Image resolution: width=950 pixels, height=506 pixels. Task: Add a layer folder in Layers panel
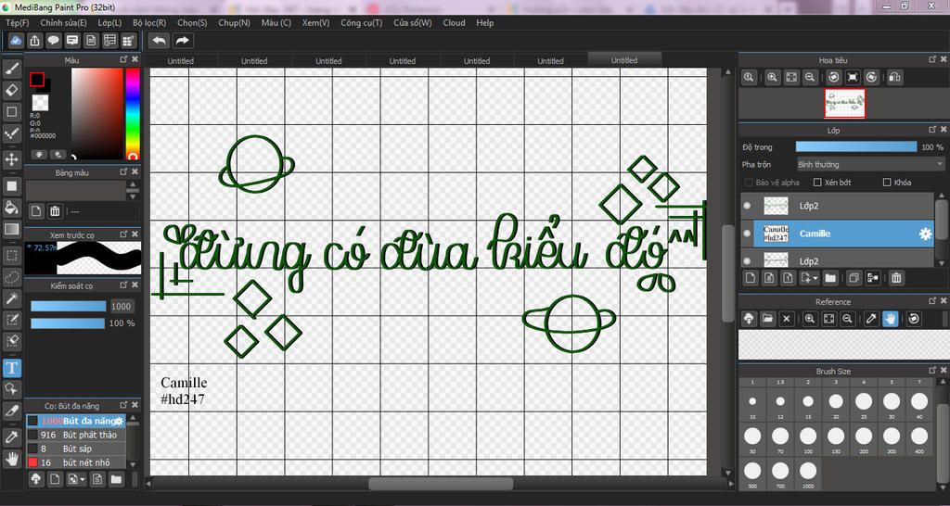point(830,278)
